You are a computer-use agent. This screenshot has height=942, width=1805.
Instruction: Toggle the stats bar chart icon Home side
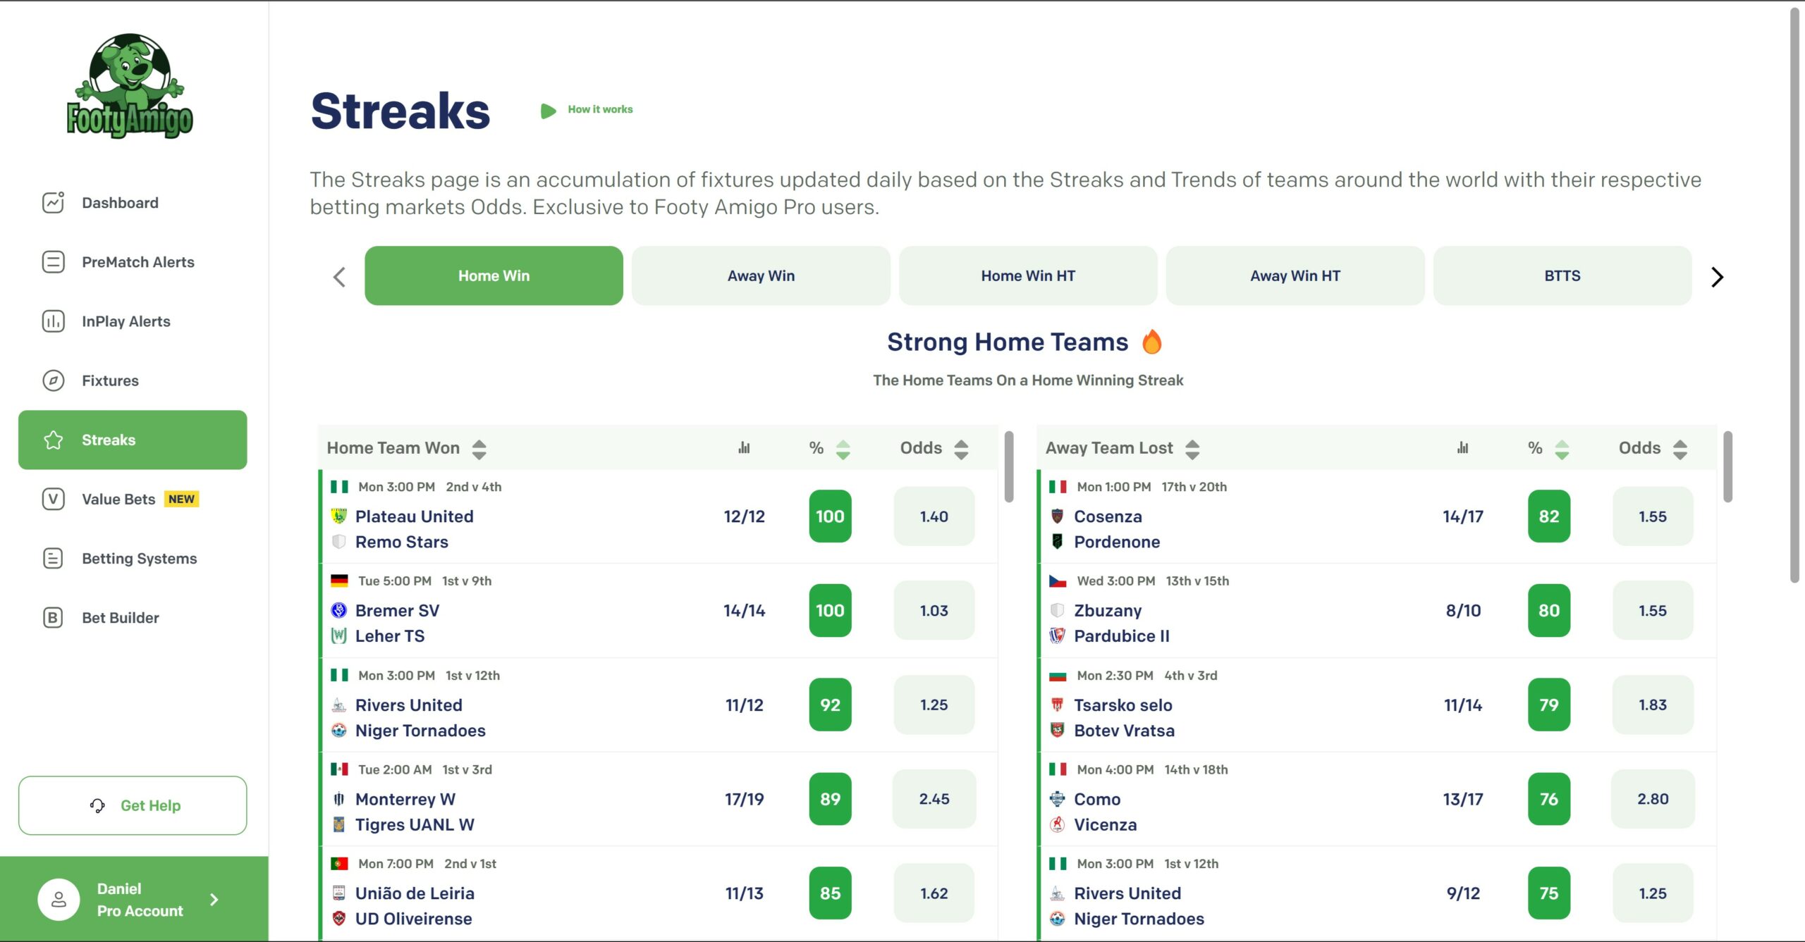pos(742,447)
